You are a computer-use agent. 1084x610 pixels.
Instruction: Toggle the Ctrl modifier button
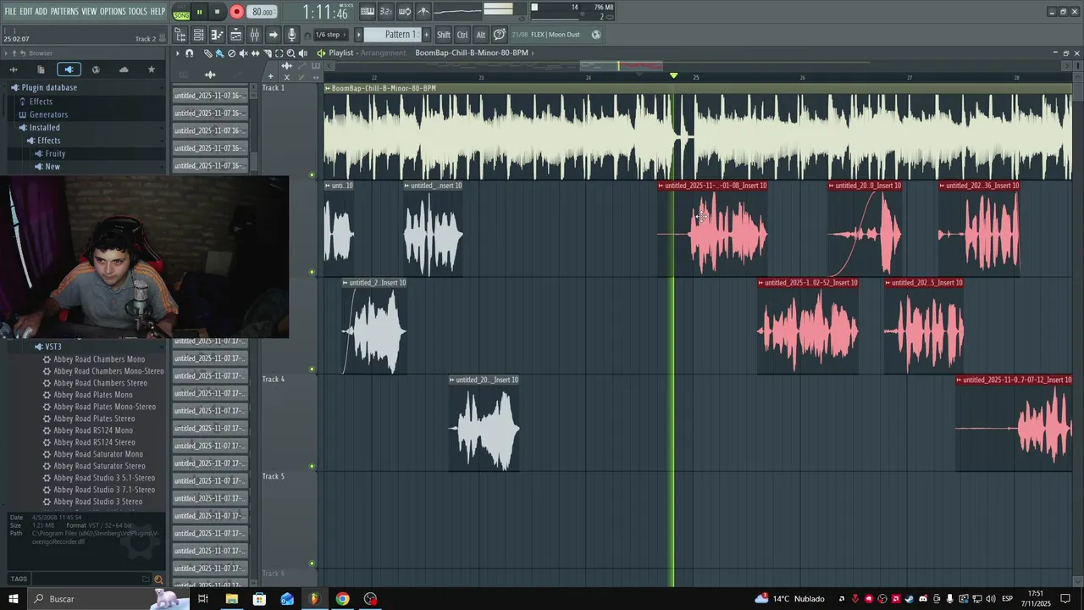[x=462, y=35]
